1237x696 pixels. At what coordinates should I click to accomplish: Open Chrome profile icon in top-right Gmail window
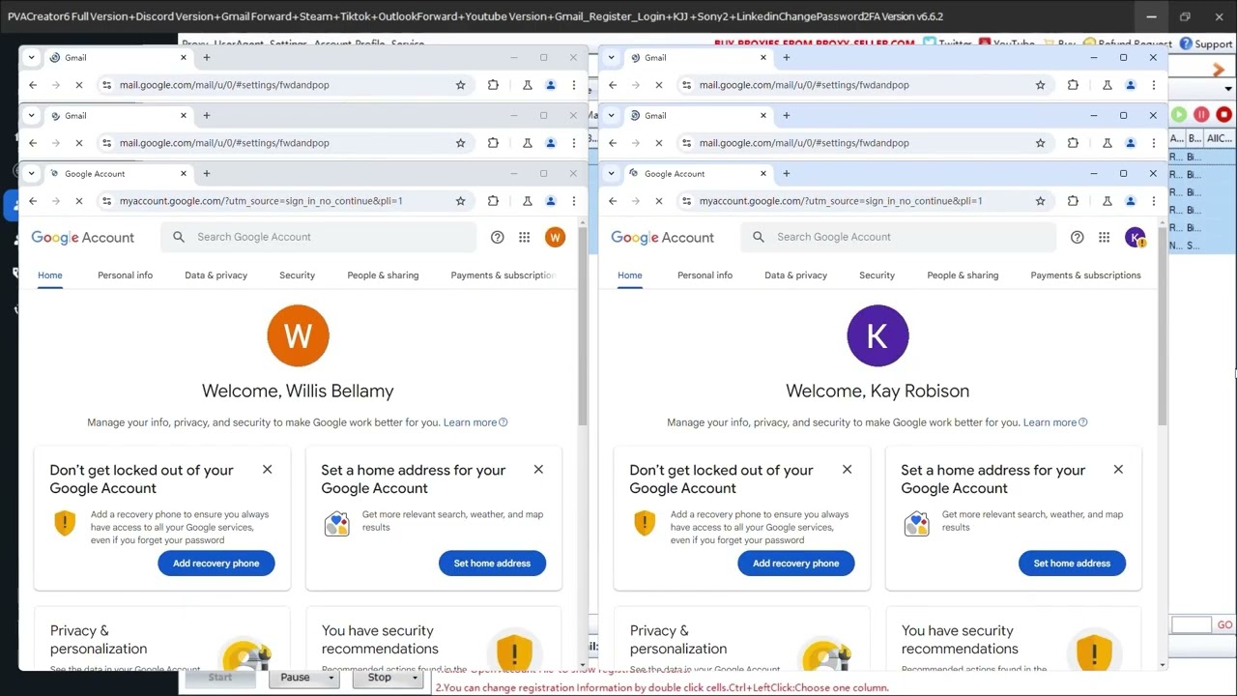tap(1131, 85)
